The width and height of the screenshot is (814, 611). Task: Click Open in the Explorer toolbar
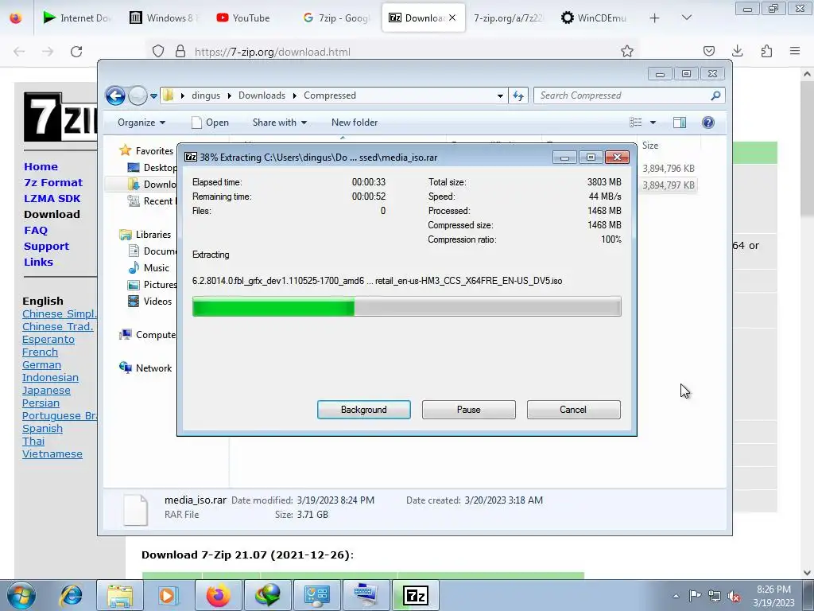point(210,123)
